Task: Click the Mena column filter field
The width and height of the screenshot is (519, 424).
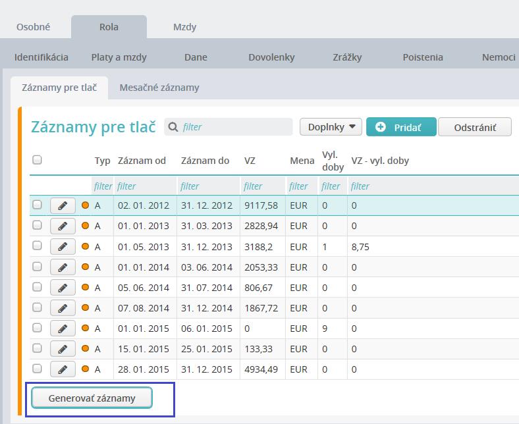Action: [302, 186]
